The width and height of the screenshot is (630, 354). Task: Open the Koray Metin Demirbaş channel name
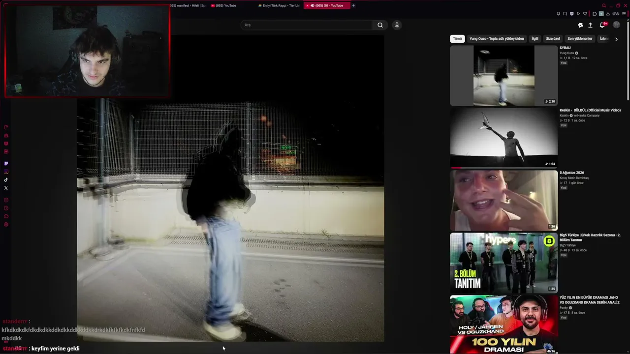[x=574, y=178]
